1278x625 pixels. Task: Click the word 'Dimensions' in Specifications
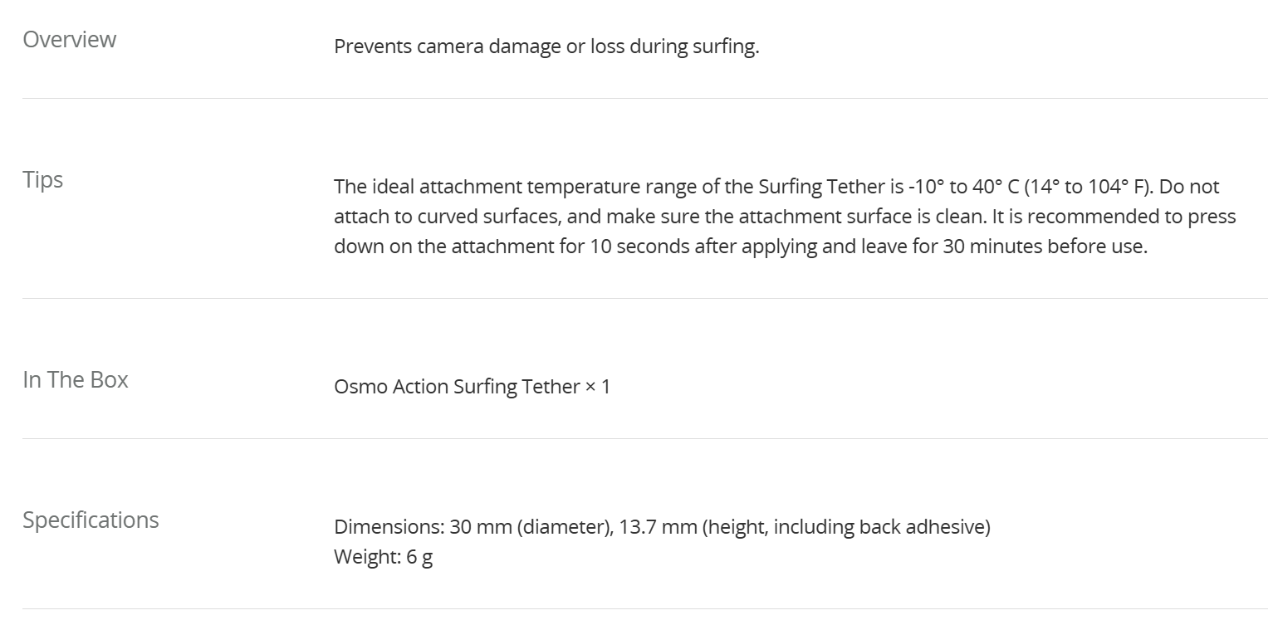(x=386, y=527)
